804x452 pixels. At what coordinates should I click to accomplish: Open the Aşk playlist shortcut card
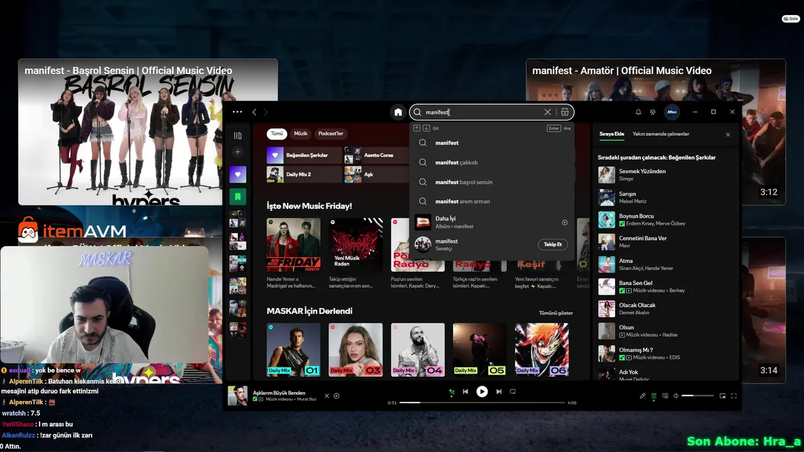click(x=376, y=175)
